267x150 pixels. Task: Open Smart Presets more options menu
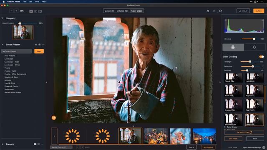coord(43,45)
